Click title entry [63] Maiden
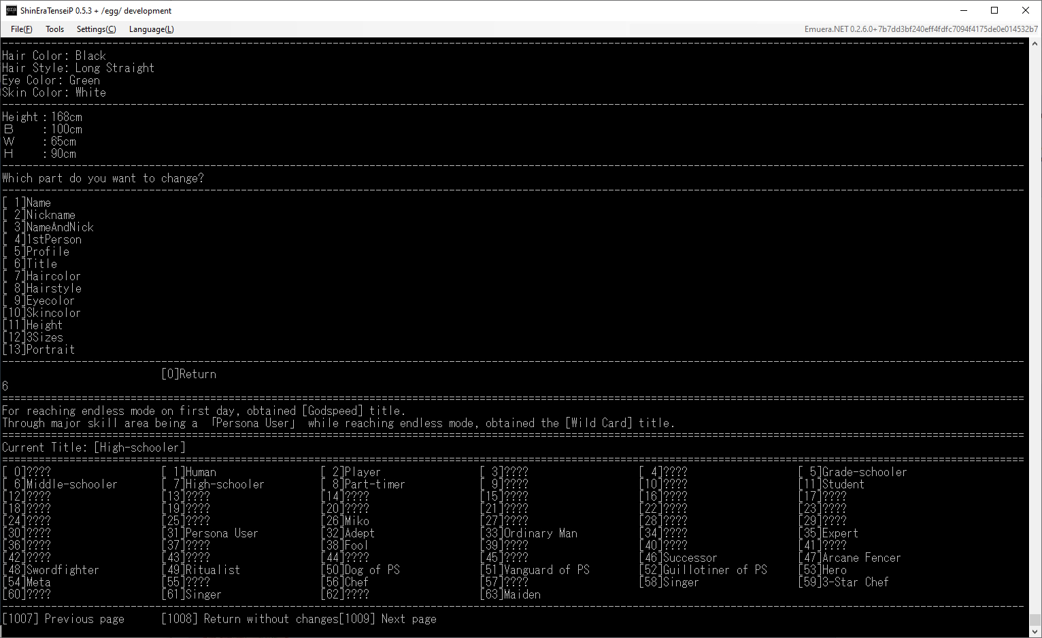This screenshot has height=638, width=1042. pyautogui.click(x=510, y=594)
